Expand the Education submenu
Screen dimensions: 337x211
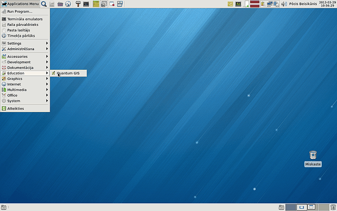pos(25,73)
